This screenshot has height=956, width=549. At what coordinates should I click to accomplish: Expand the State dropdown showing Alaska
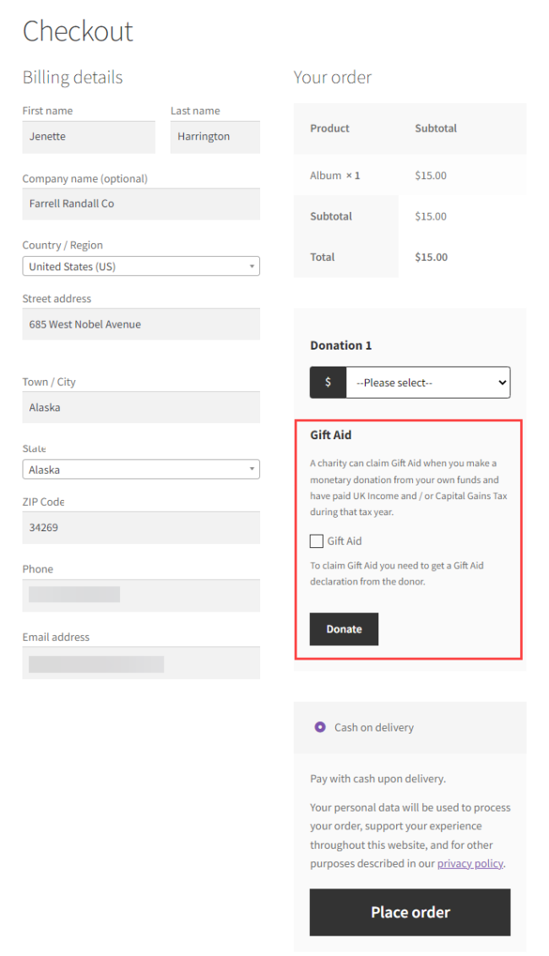click(x=141, y=470)
